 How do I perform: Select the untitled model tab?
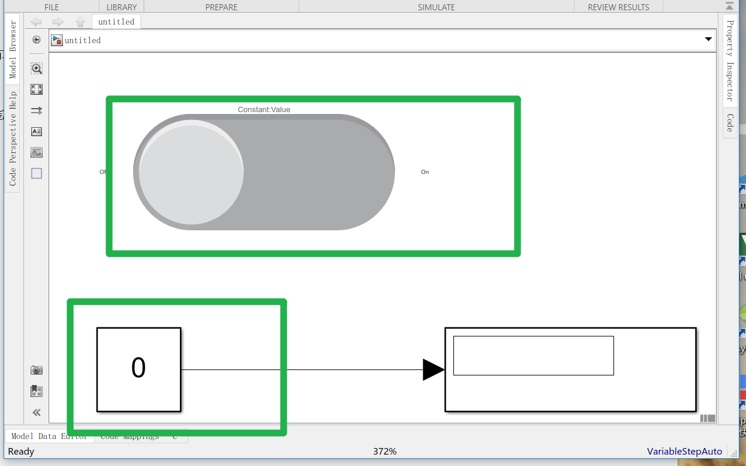116,22
